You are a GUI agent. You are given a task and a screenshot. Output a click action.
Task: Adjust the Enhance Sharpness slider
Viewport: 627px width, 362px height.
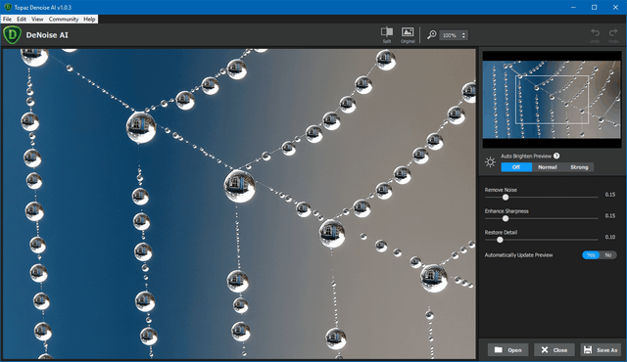click(x=506, y=218)
